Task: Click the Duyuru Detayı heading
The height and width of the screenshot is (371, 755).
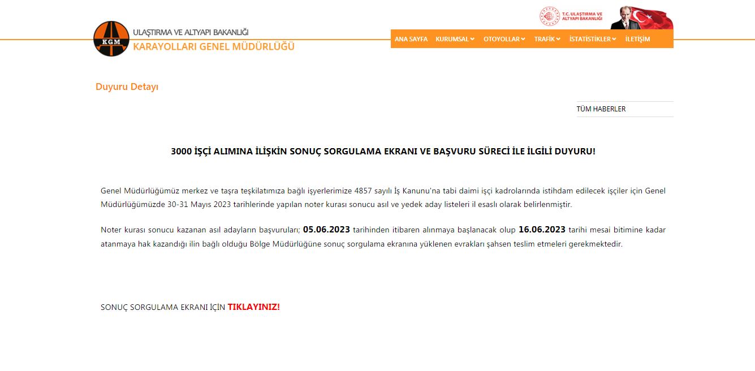Action: coord(127,88)
